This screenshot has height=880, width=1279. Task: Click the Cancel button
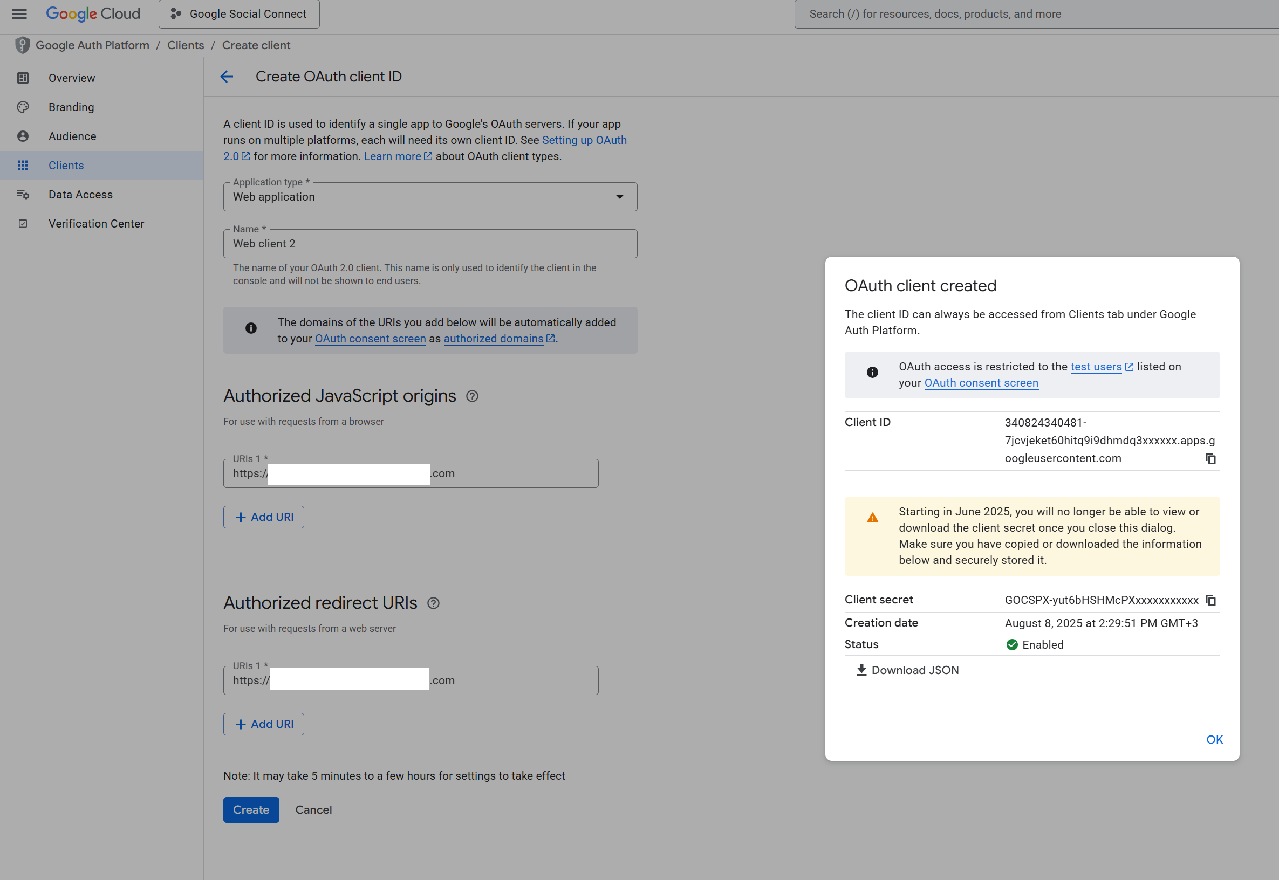tap(313, 810)
